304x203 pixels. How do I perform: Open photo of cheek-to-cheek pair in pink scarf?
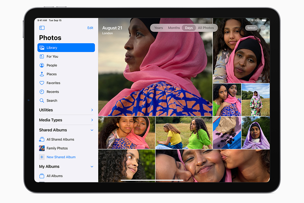coord(127,133)
